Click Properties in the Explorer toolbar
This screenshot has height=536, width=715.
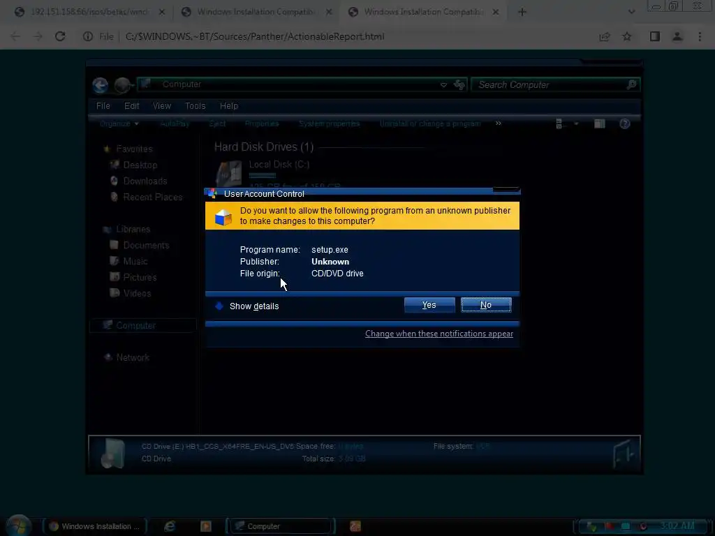(x=262, y=124)
